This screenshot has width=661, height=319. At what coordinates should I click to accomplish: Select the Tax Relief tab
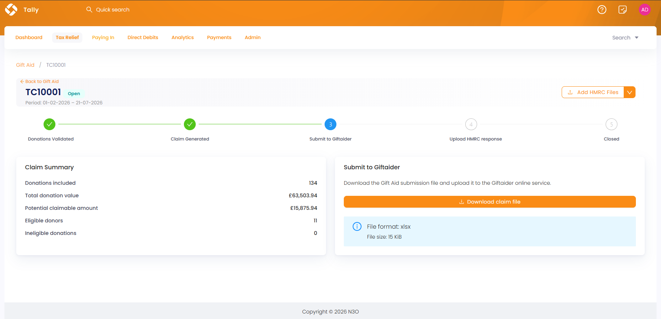point(67,37)
